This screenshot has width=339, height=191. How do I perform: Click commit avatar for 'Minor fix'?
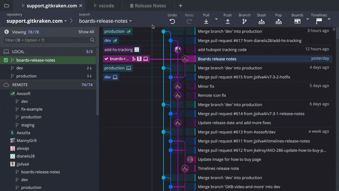click(x=178, y=86)
